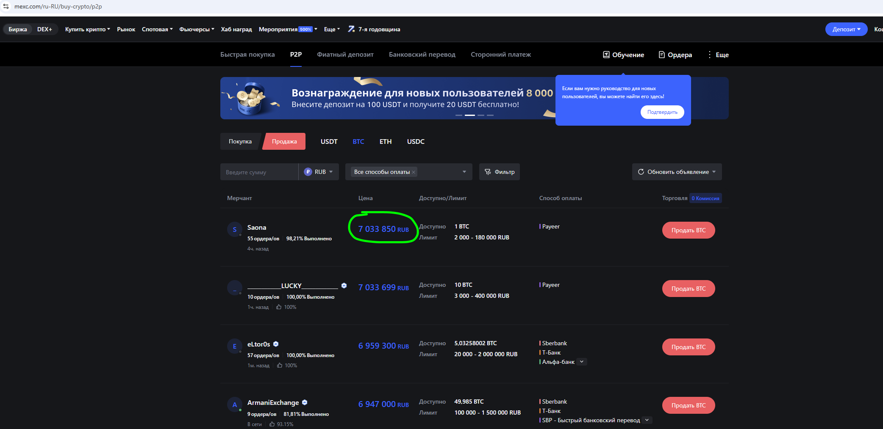Image resolution: width=883 pixels, height=429 pixels.
Task: Select the USDT coin tab
Action: click(x=329, y=141)
